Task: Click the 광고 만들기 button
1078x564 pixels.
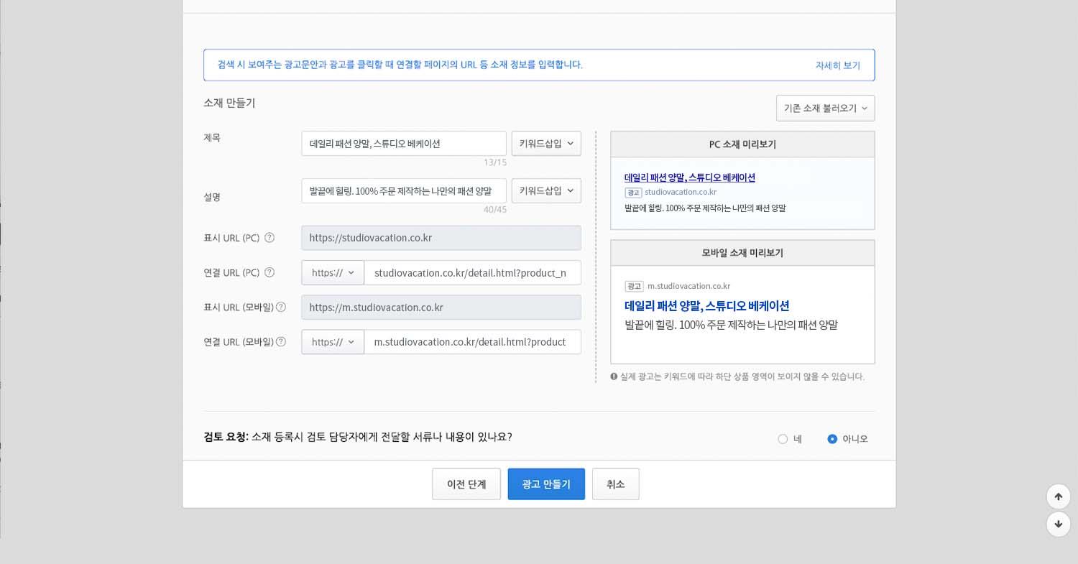Action: coord(546,484)
